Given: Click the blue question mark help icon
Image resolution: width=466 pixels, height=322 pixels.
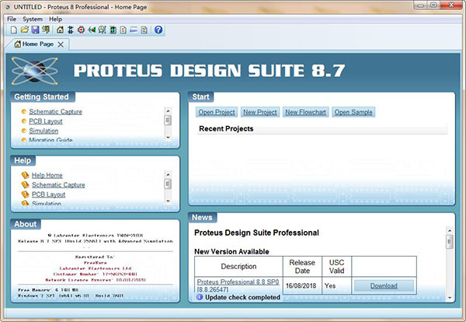Looking at the screenshot, I should click(x=158, y=30).
